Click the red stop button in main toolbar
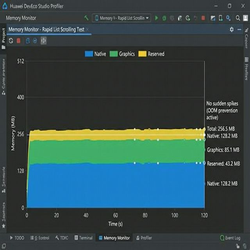Viewport: 250px width, 250px height. pos(203,18)
